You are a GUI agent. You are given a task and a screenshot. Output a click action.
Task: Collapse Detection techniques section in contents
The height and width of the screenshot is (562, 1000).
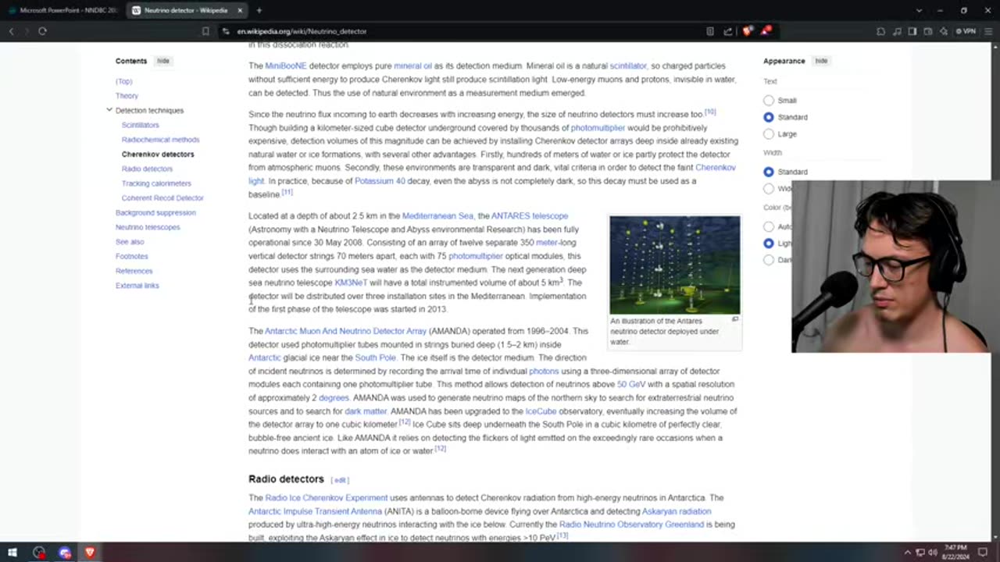click(109, 110)
